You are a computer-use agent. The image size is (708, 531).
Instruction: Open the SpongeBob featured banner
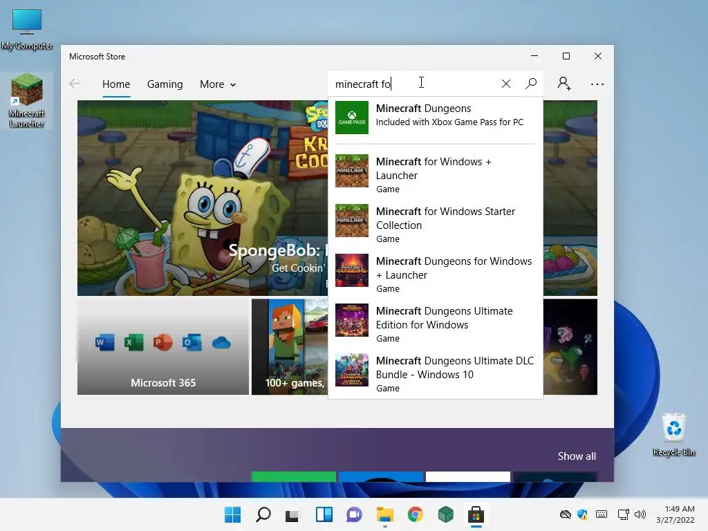coord(203,198)
